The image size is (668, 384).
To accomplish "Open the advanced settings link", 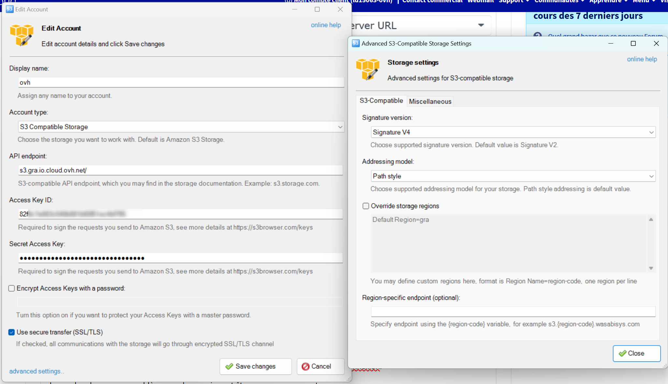I will click(36, 371).
